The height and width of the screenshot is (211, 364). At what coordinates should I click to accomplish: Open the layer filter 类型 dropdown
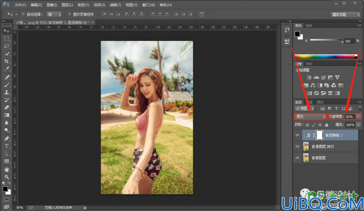point(305,109)
